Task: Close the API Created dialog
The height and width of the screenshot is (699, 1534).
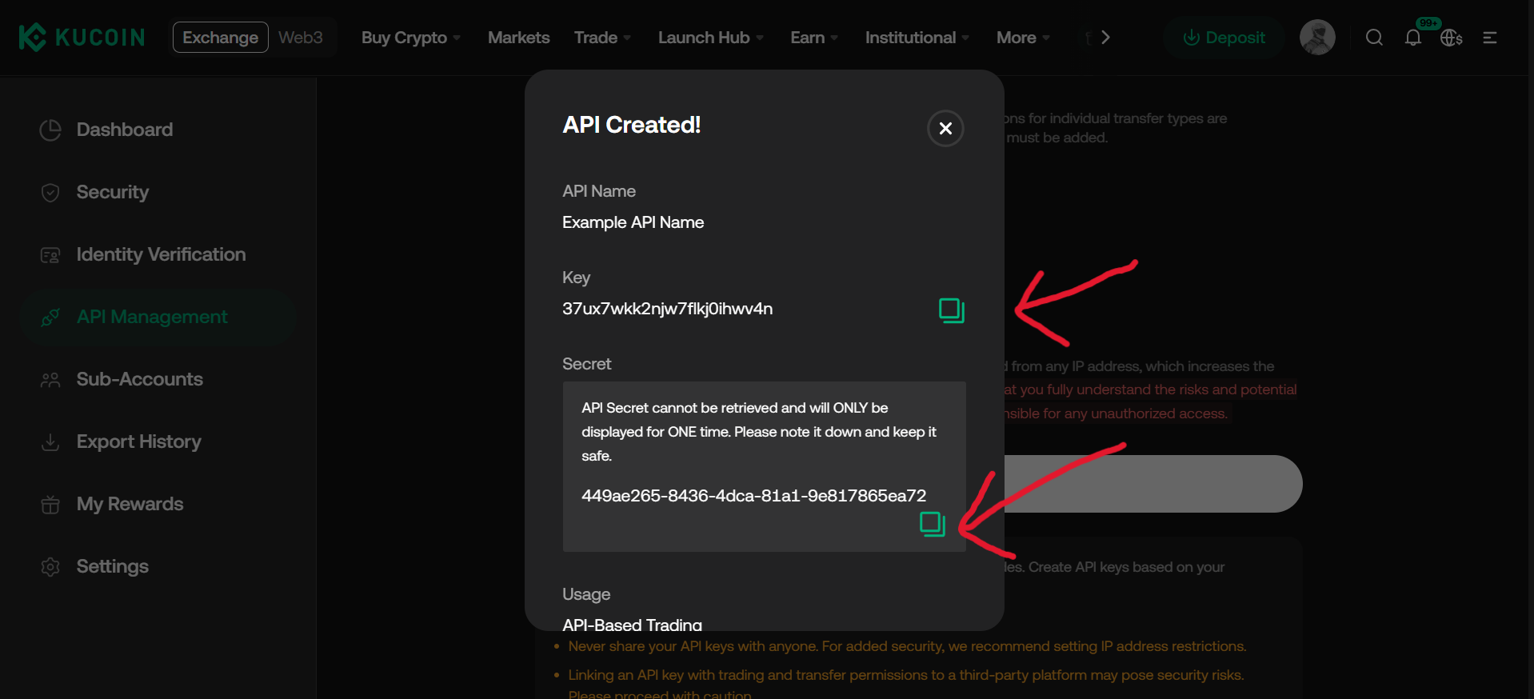Action: [945, 128]
